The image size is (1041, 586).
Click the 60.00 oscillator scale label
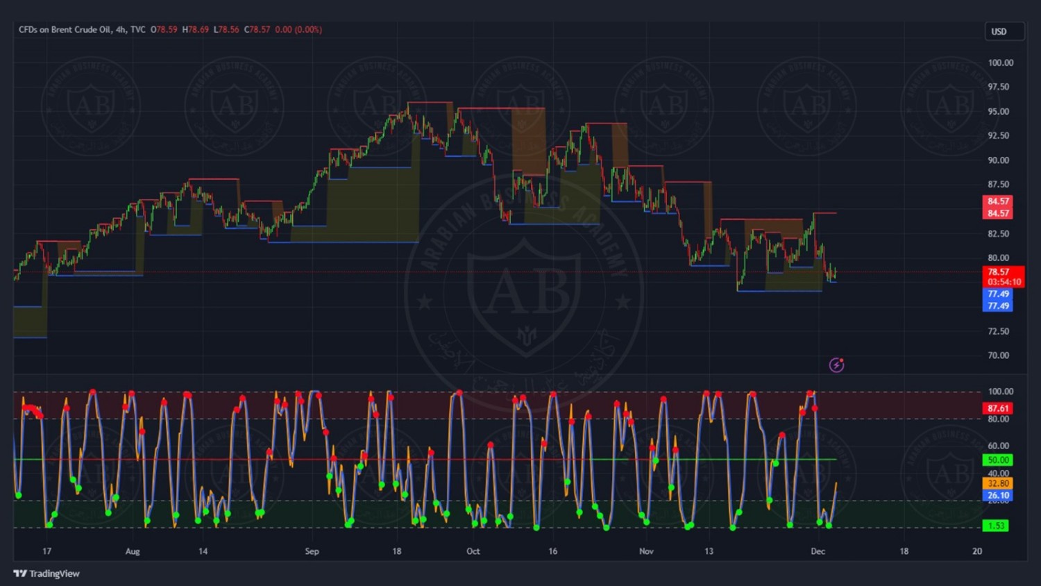pos(998,446)
